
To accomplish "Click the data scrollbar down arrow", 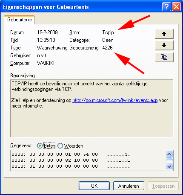I will tap(169, 166).
